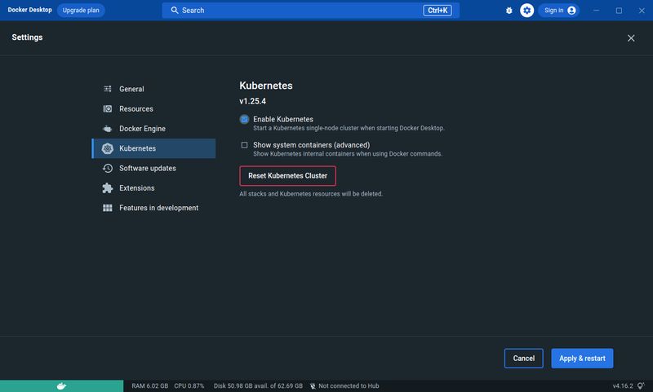Screen dimensions: 653x392
Task: Click the Docker Engine whale icon
Action: (107, 129)
